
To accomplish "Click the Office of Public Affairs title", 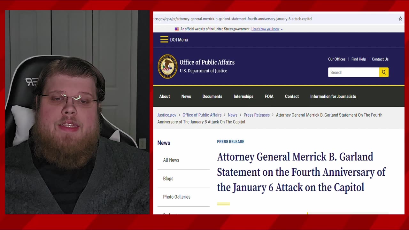I will (207, 62).
